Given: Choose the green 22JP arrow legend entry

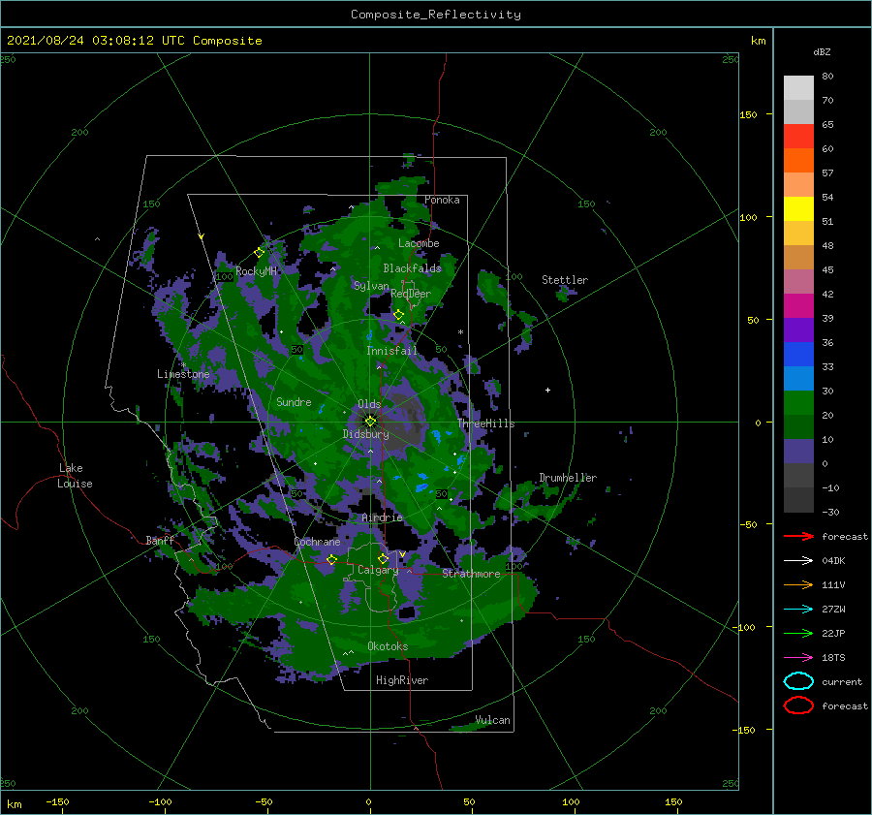Looking at the screenshot, I should [x=798, y=633].
